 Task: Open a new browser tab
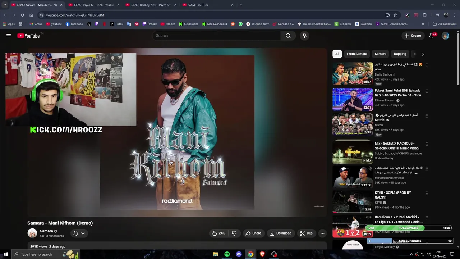[x=241, y=5]
